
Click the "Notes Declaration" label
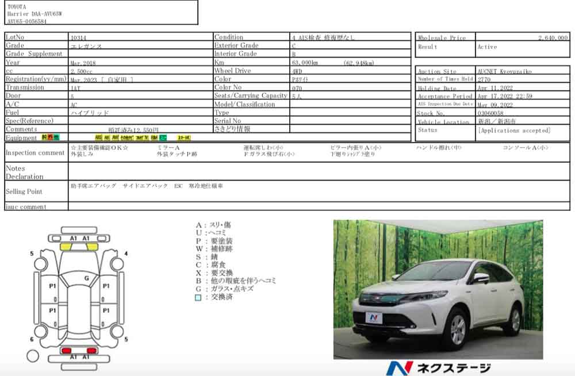(25, 172)
